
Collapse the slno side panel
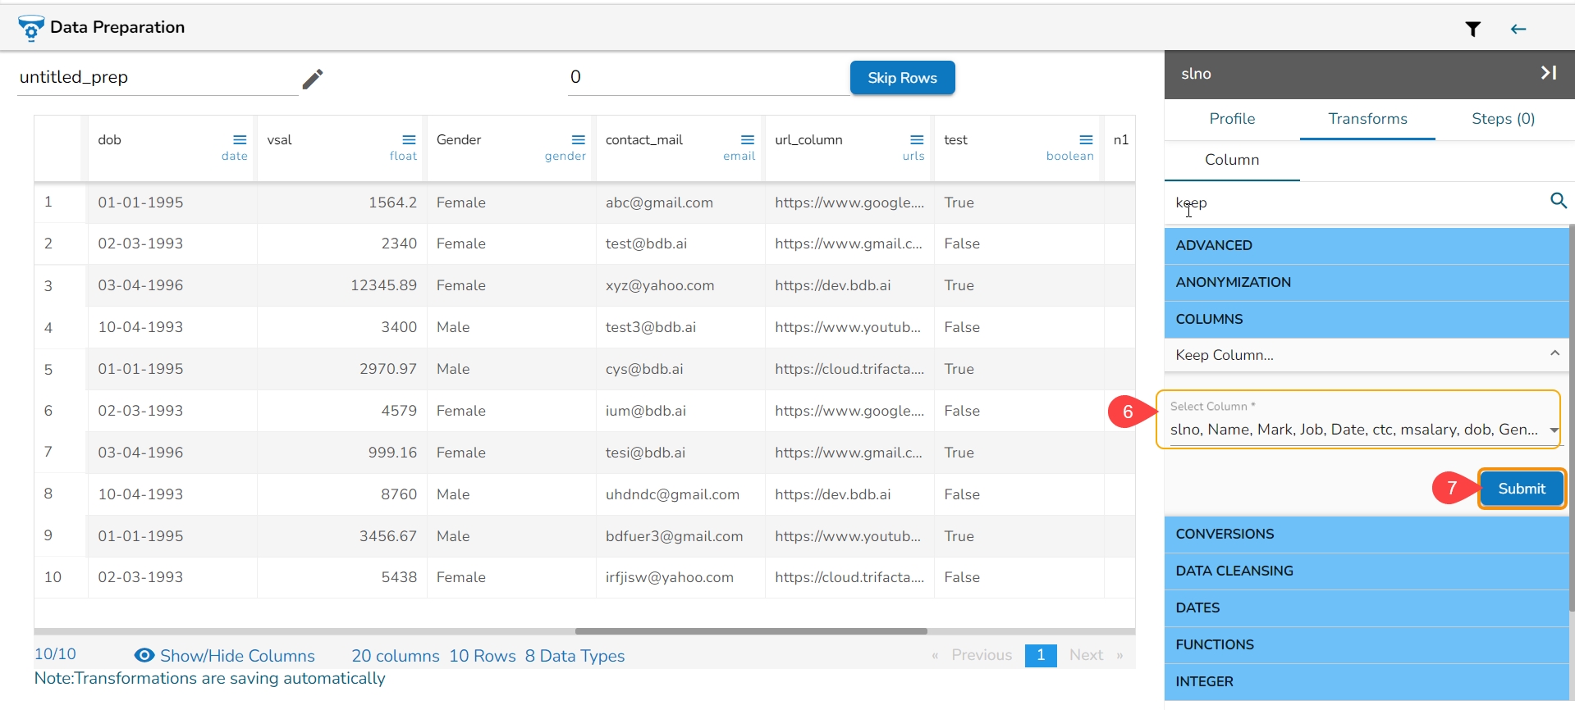click(x=1548, y=73)
